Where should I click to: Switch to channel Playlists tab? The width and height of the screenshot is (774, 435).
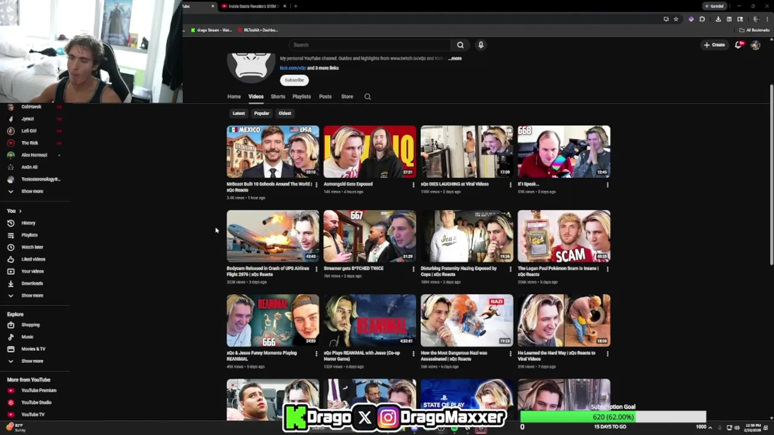click(x=302, y=97)
